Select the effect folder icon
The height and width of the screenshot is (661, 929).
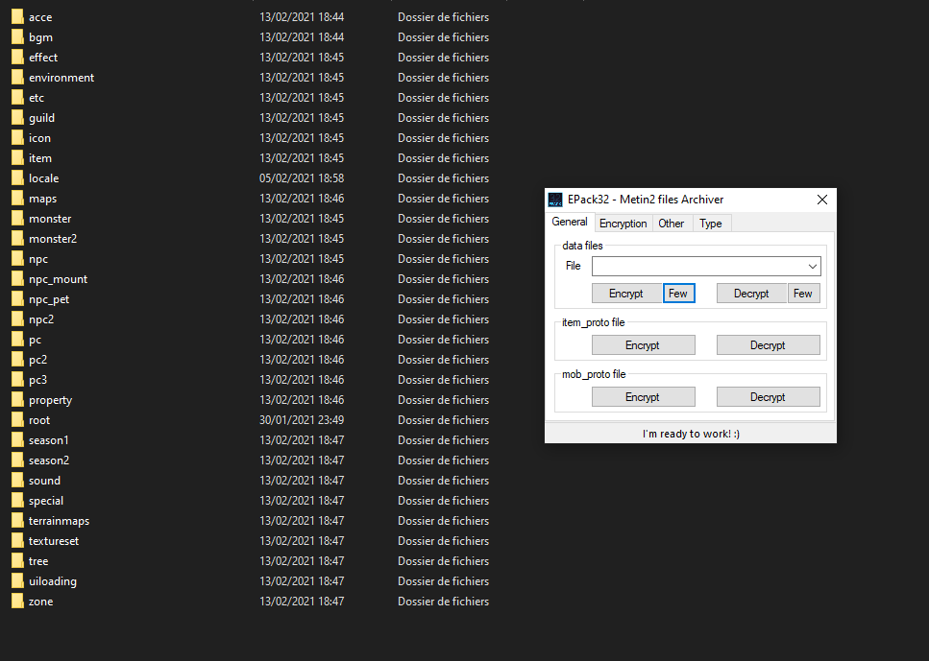tap(18, 58)
